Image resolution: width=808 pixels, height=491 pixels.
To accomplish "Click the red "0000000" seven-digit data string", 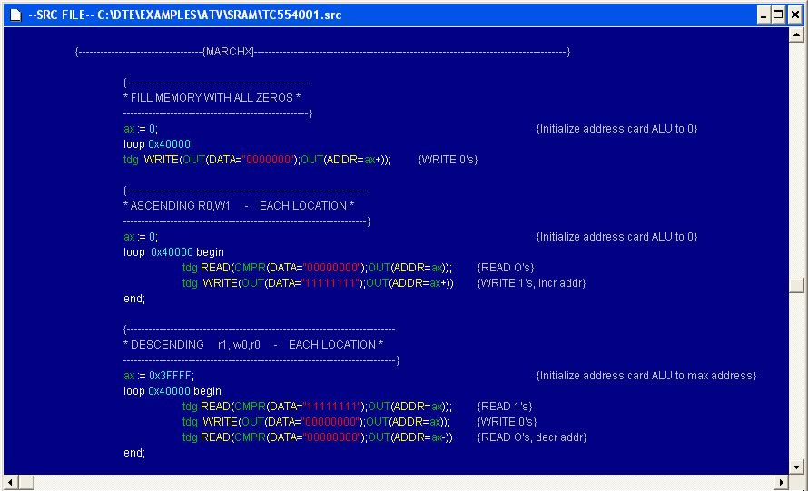I will pos(269,160).
